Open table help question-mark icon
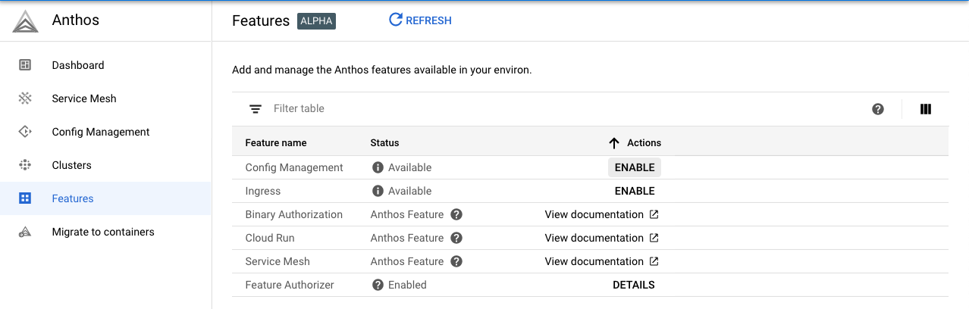Screen dimensions: 969x309 pos(878,109)
